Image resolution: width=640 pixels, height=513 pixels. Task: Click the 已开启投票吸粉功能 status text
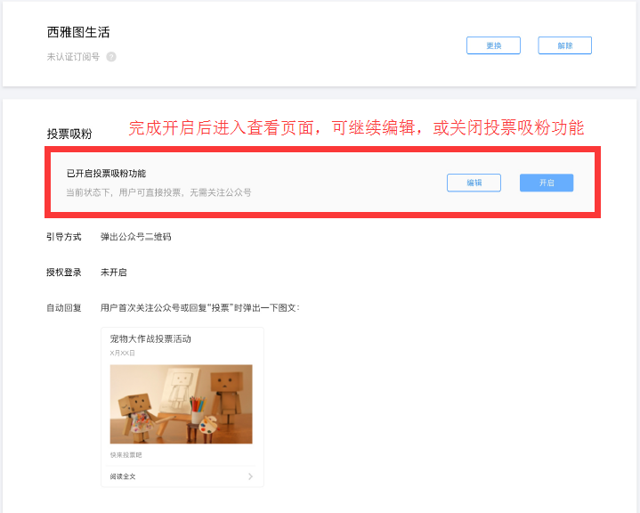(106, 174)
